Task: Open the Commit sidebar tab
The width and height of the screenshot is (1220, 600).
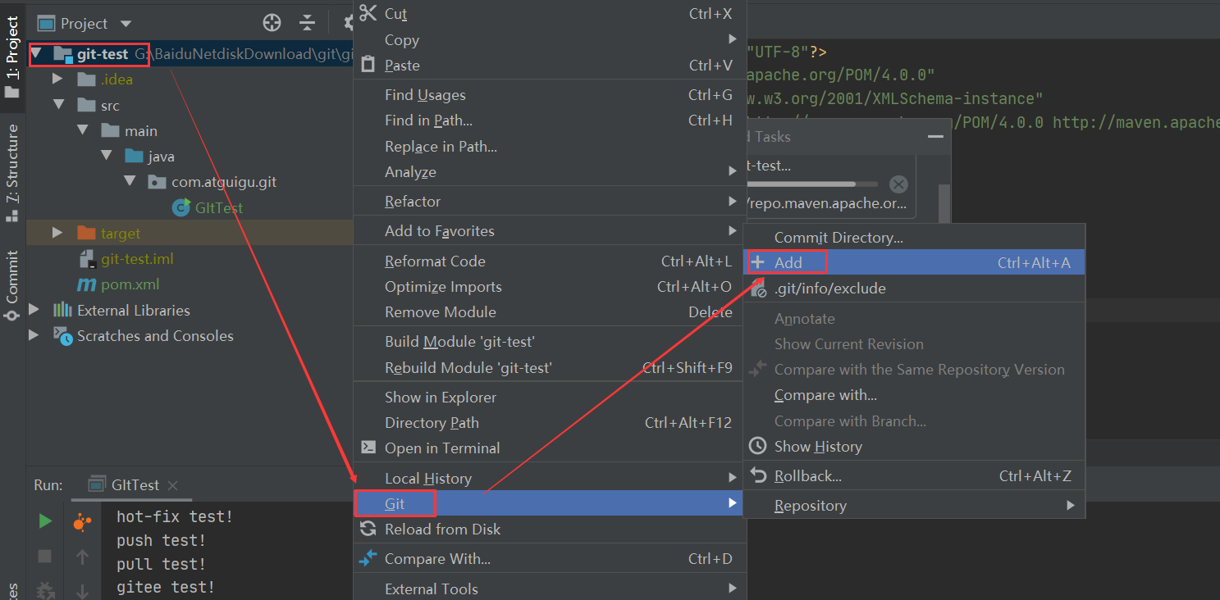Action: click(x=12, y=286)
